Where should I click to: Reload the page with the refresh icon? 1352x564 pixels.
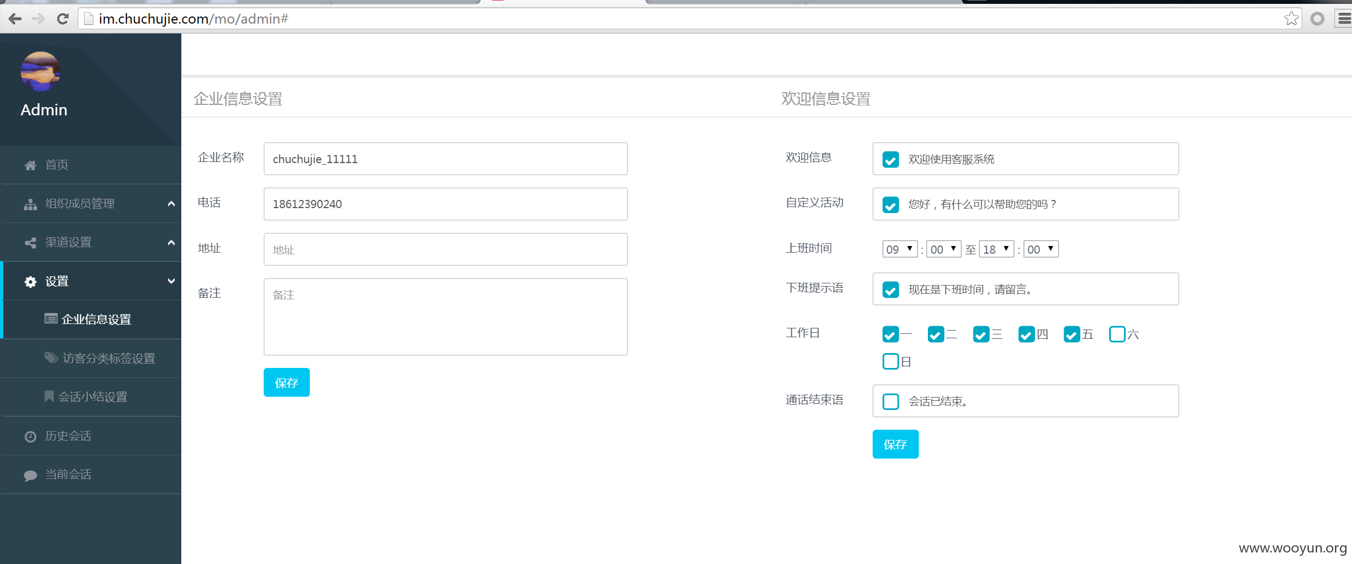(63, 19)
